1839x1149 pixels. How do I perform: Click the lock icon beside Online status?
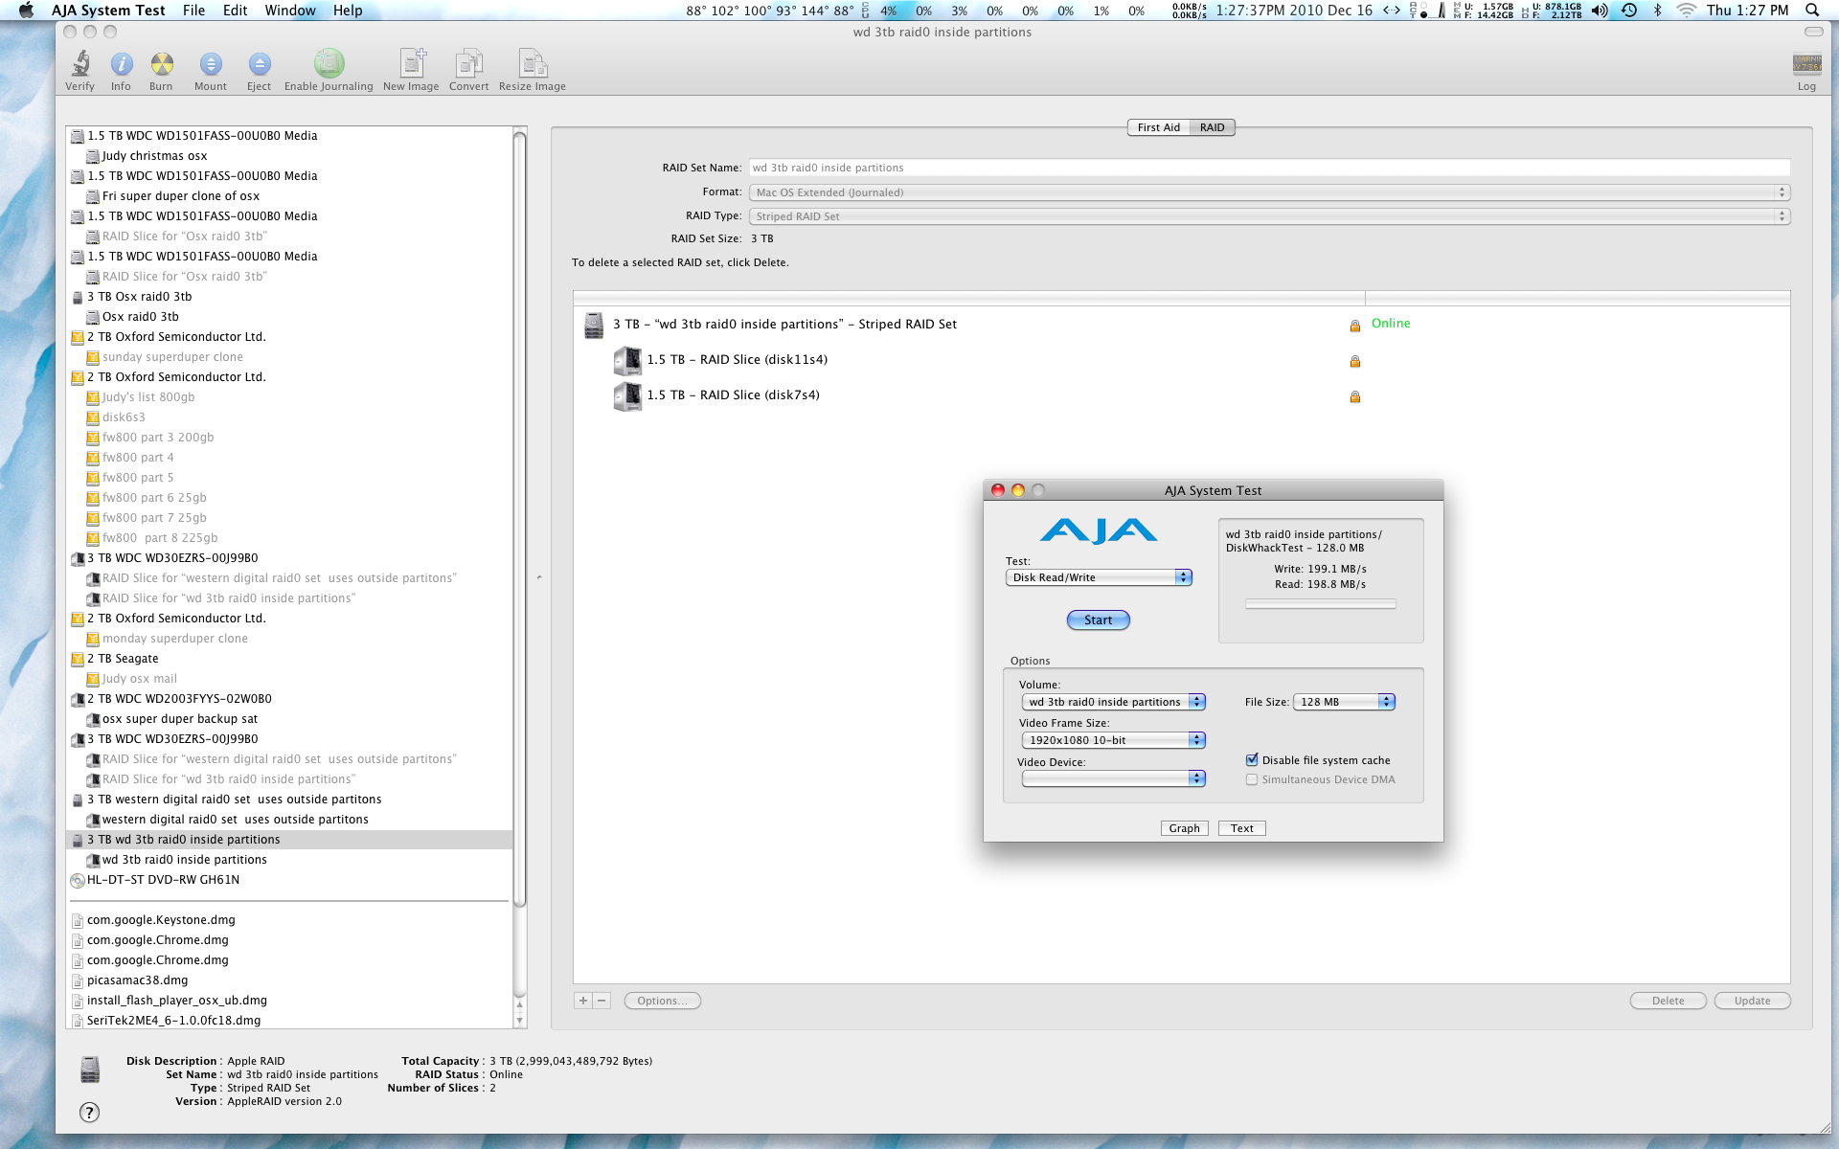[1354, 326]
